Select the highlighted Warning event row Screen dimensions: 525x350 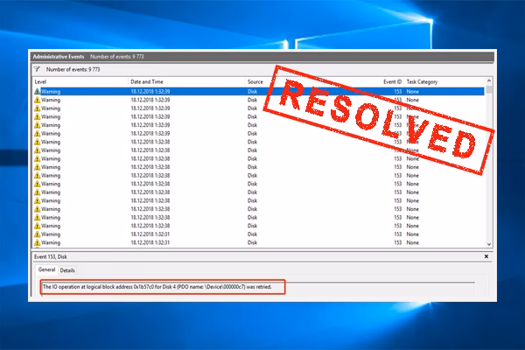coord(258,91)
